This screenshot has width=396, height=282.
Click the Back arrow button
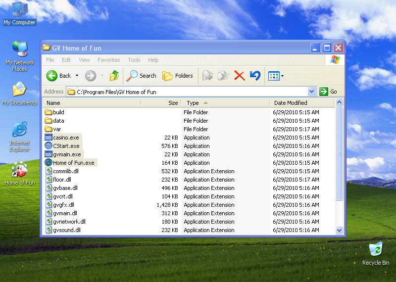pyautogui.click(x=52, y=76)
